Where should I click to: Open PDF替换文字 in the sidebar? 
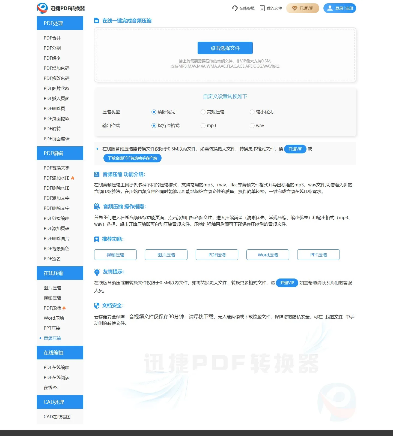(x=56, y=168)
